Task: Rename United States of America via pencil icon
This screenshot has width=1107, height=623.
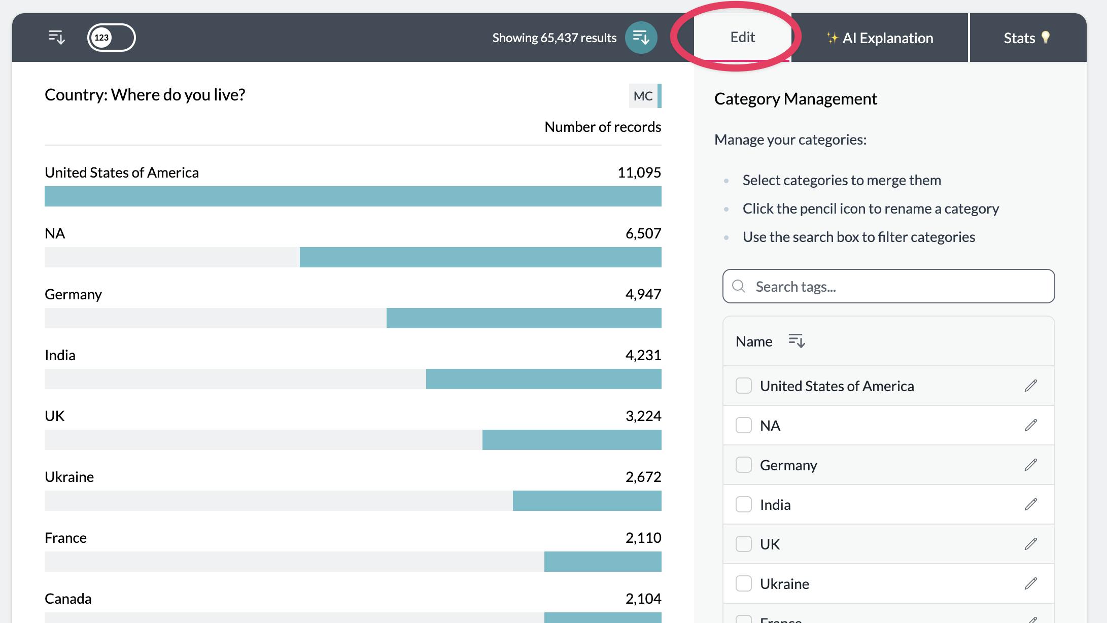Action: pyautogui.click(x=1030, y=386)
